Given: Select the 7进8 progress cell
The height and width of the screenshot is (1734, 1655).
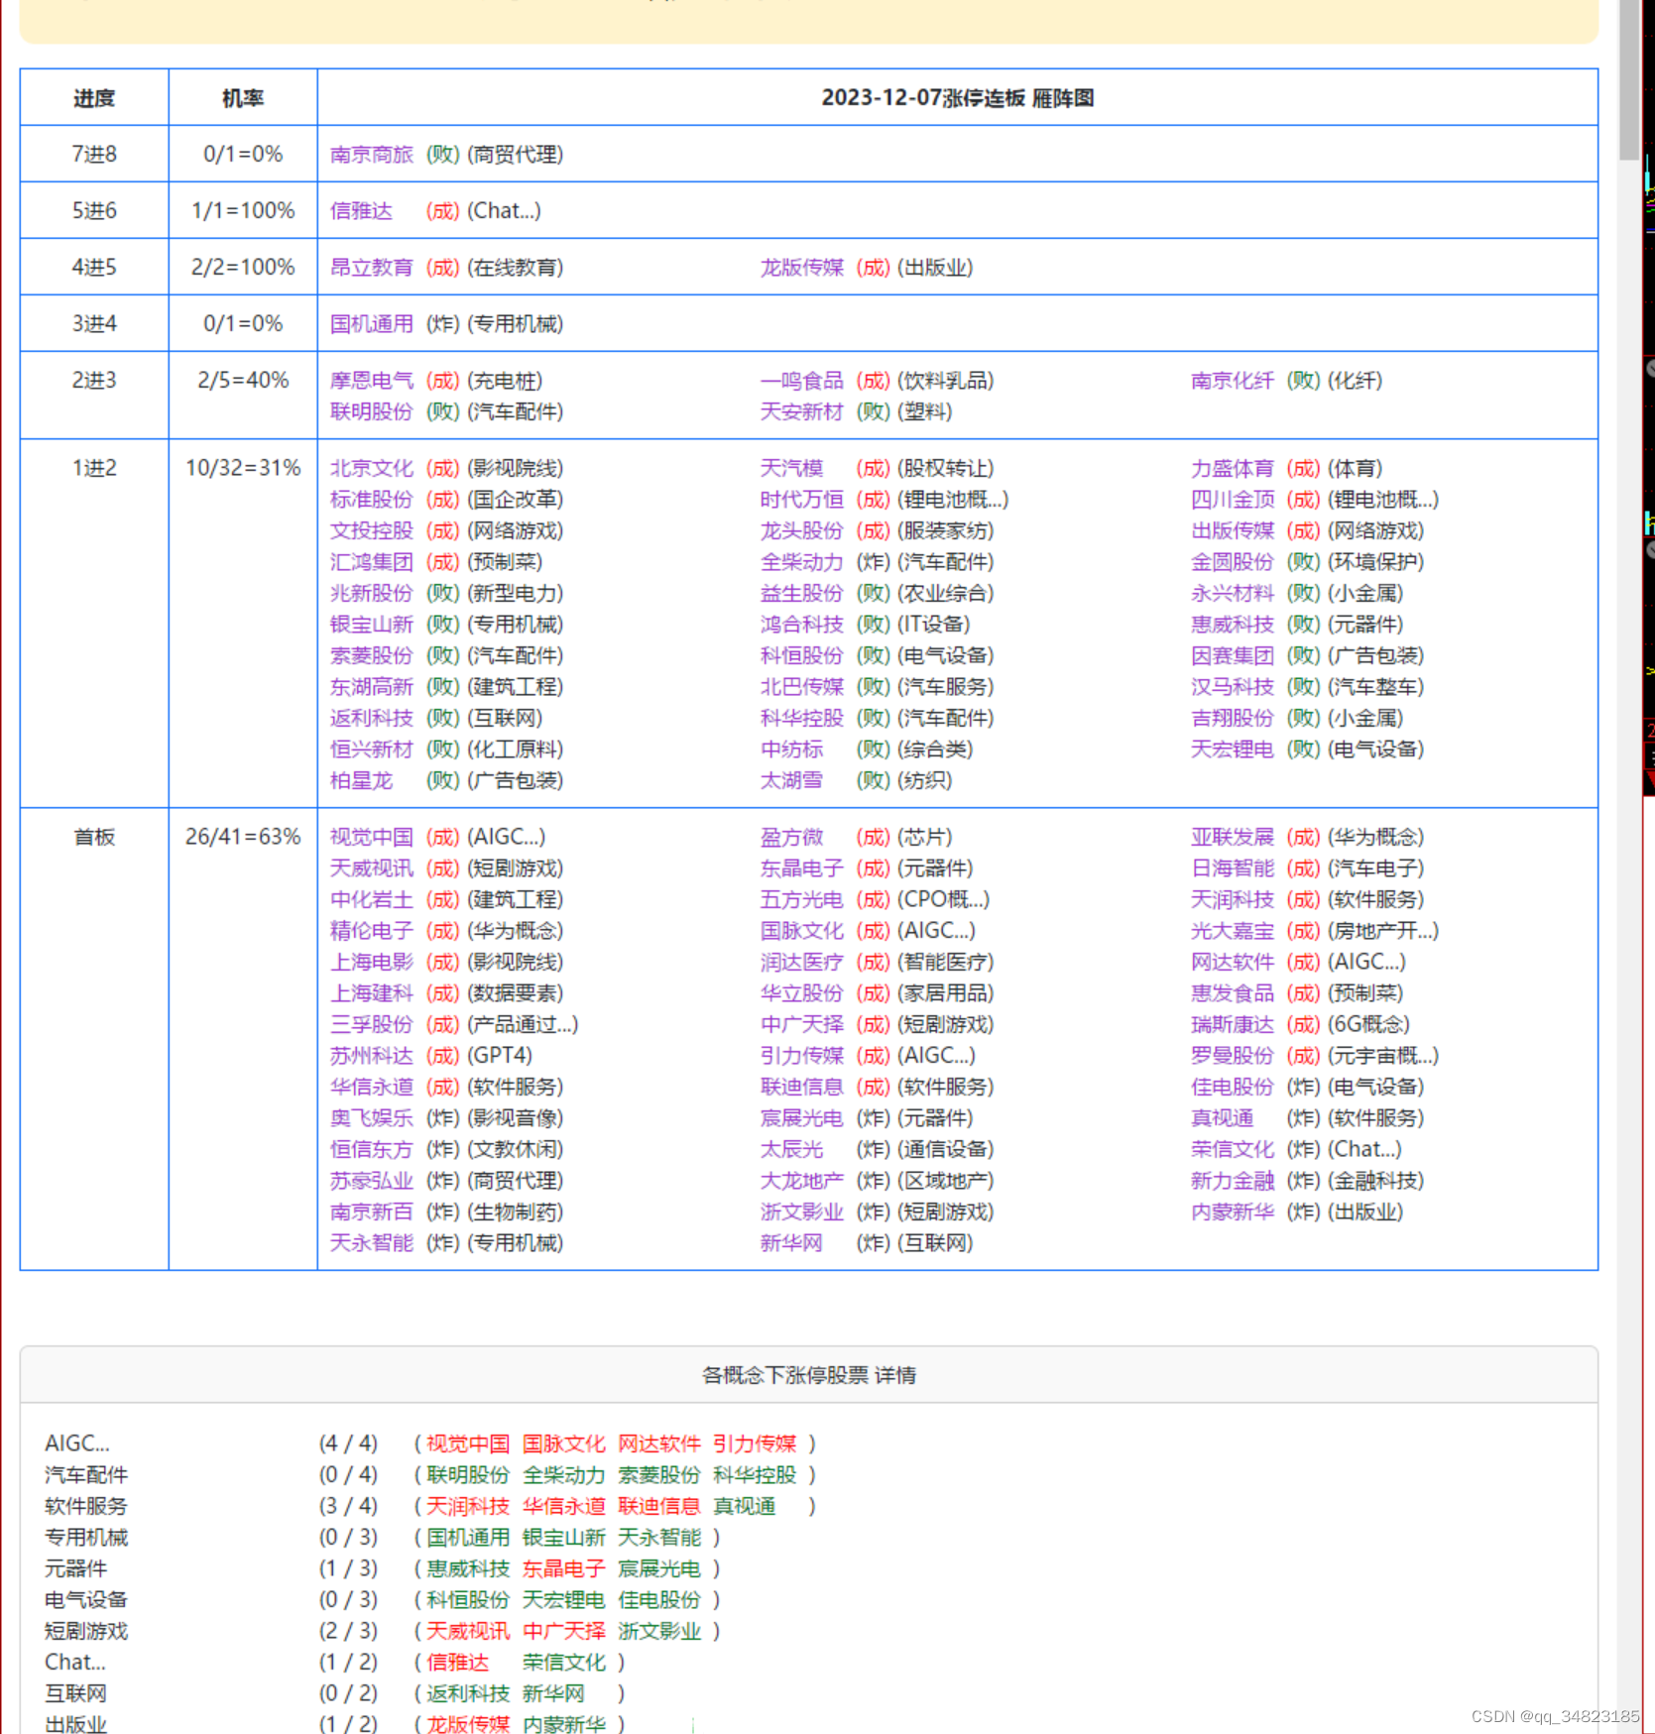Looking at the screenshot, I should pos(94,155).
